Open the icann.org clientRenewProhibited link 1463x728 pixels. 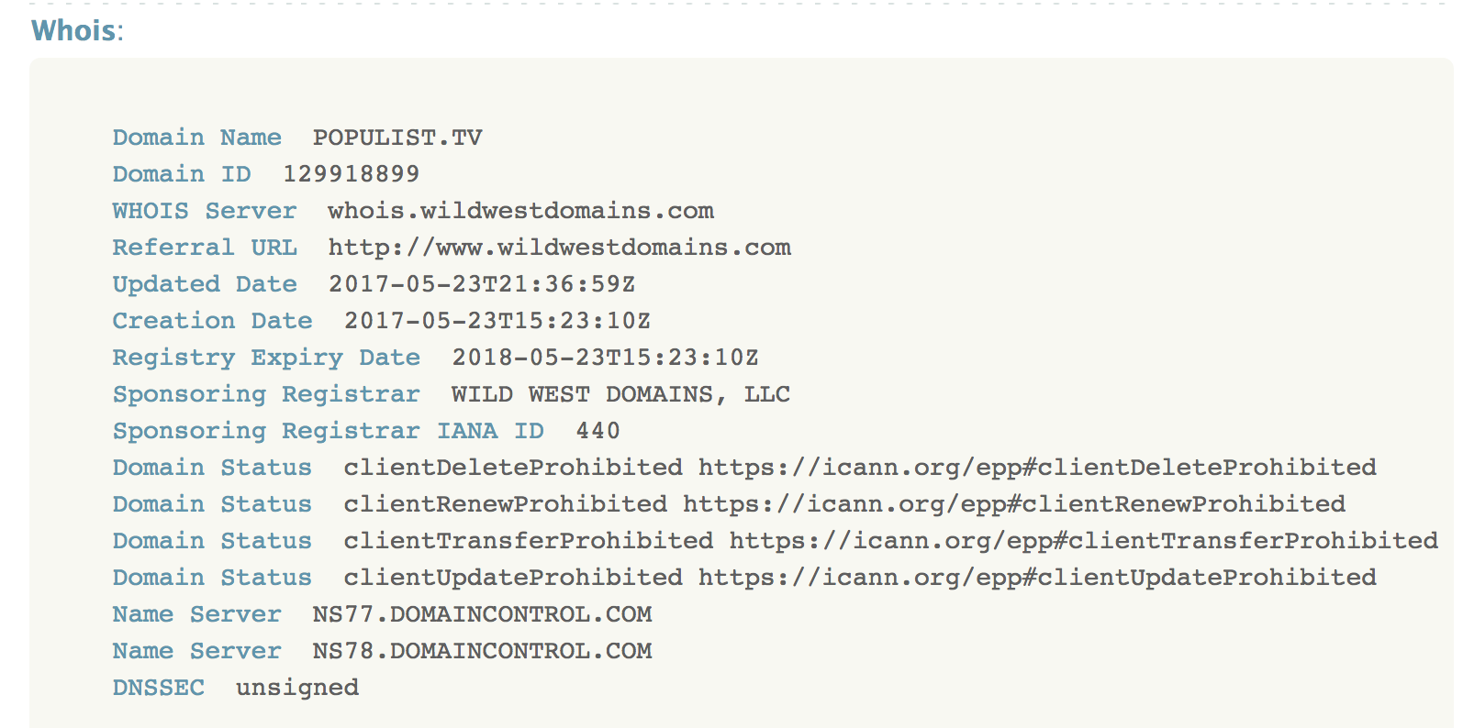pyautogui.click(x=1014, y=504)
